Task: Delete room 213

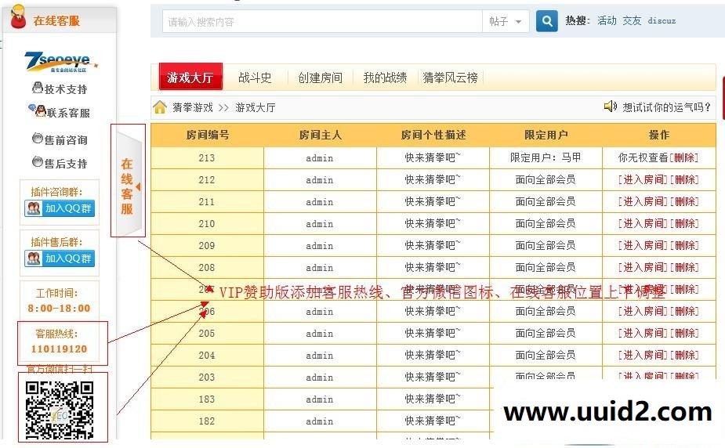Action: (x=683, y=157)
